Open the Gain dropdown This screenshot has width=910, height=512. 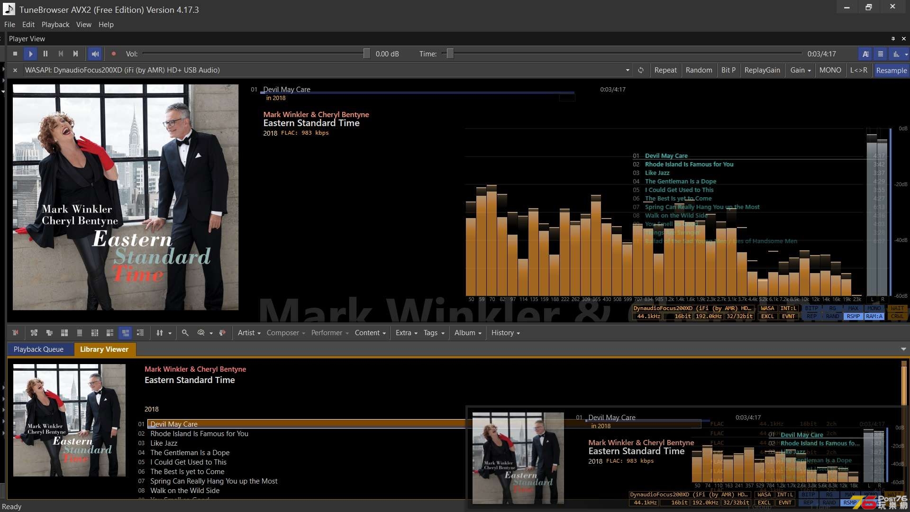[x=800, y=70]
